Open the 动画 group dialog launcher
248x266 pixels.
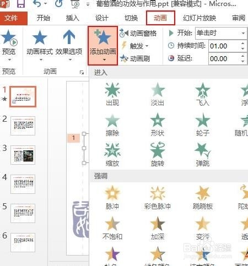82,72
